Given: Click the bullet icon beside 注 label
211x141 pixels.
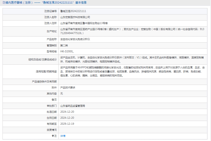Looking at the screenshot, I should click(x=53, y=136).
